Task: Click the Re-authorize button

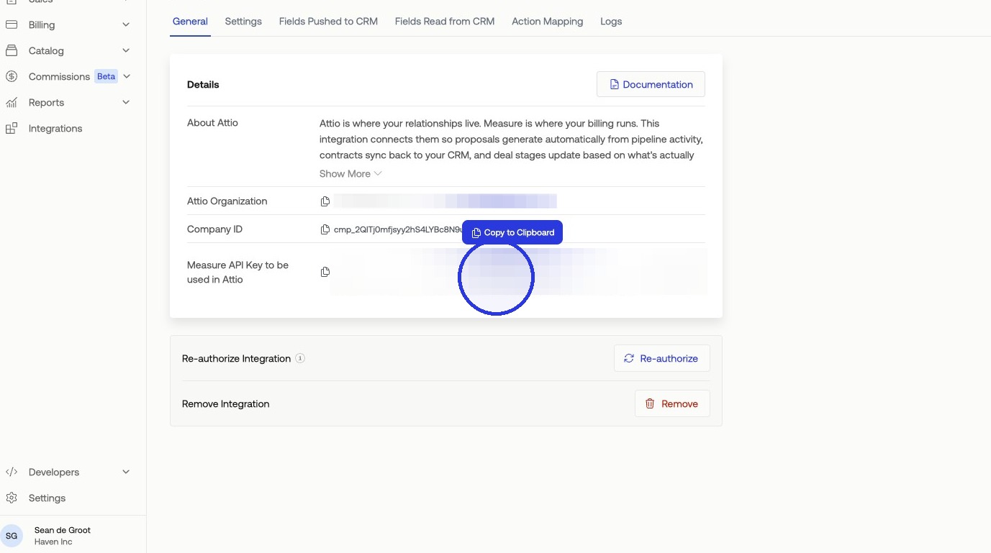Action: click(661, 358)
